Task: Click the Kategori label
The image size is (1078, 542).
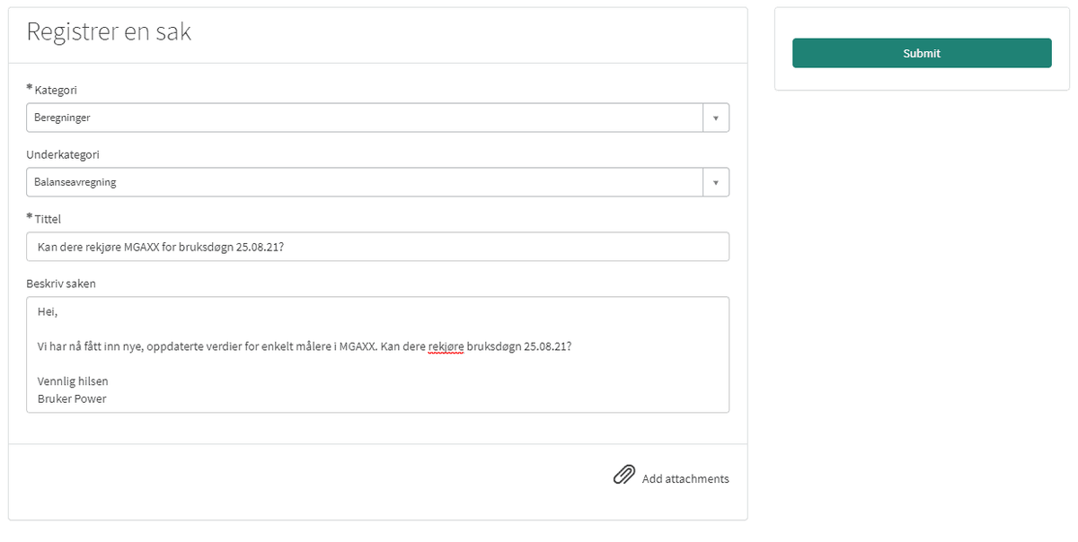Action: (x=57, y=90)
